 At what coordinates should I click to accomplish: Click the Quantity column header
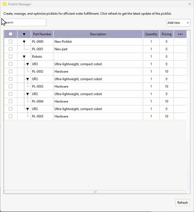(x=151, y=34)
